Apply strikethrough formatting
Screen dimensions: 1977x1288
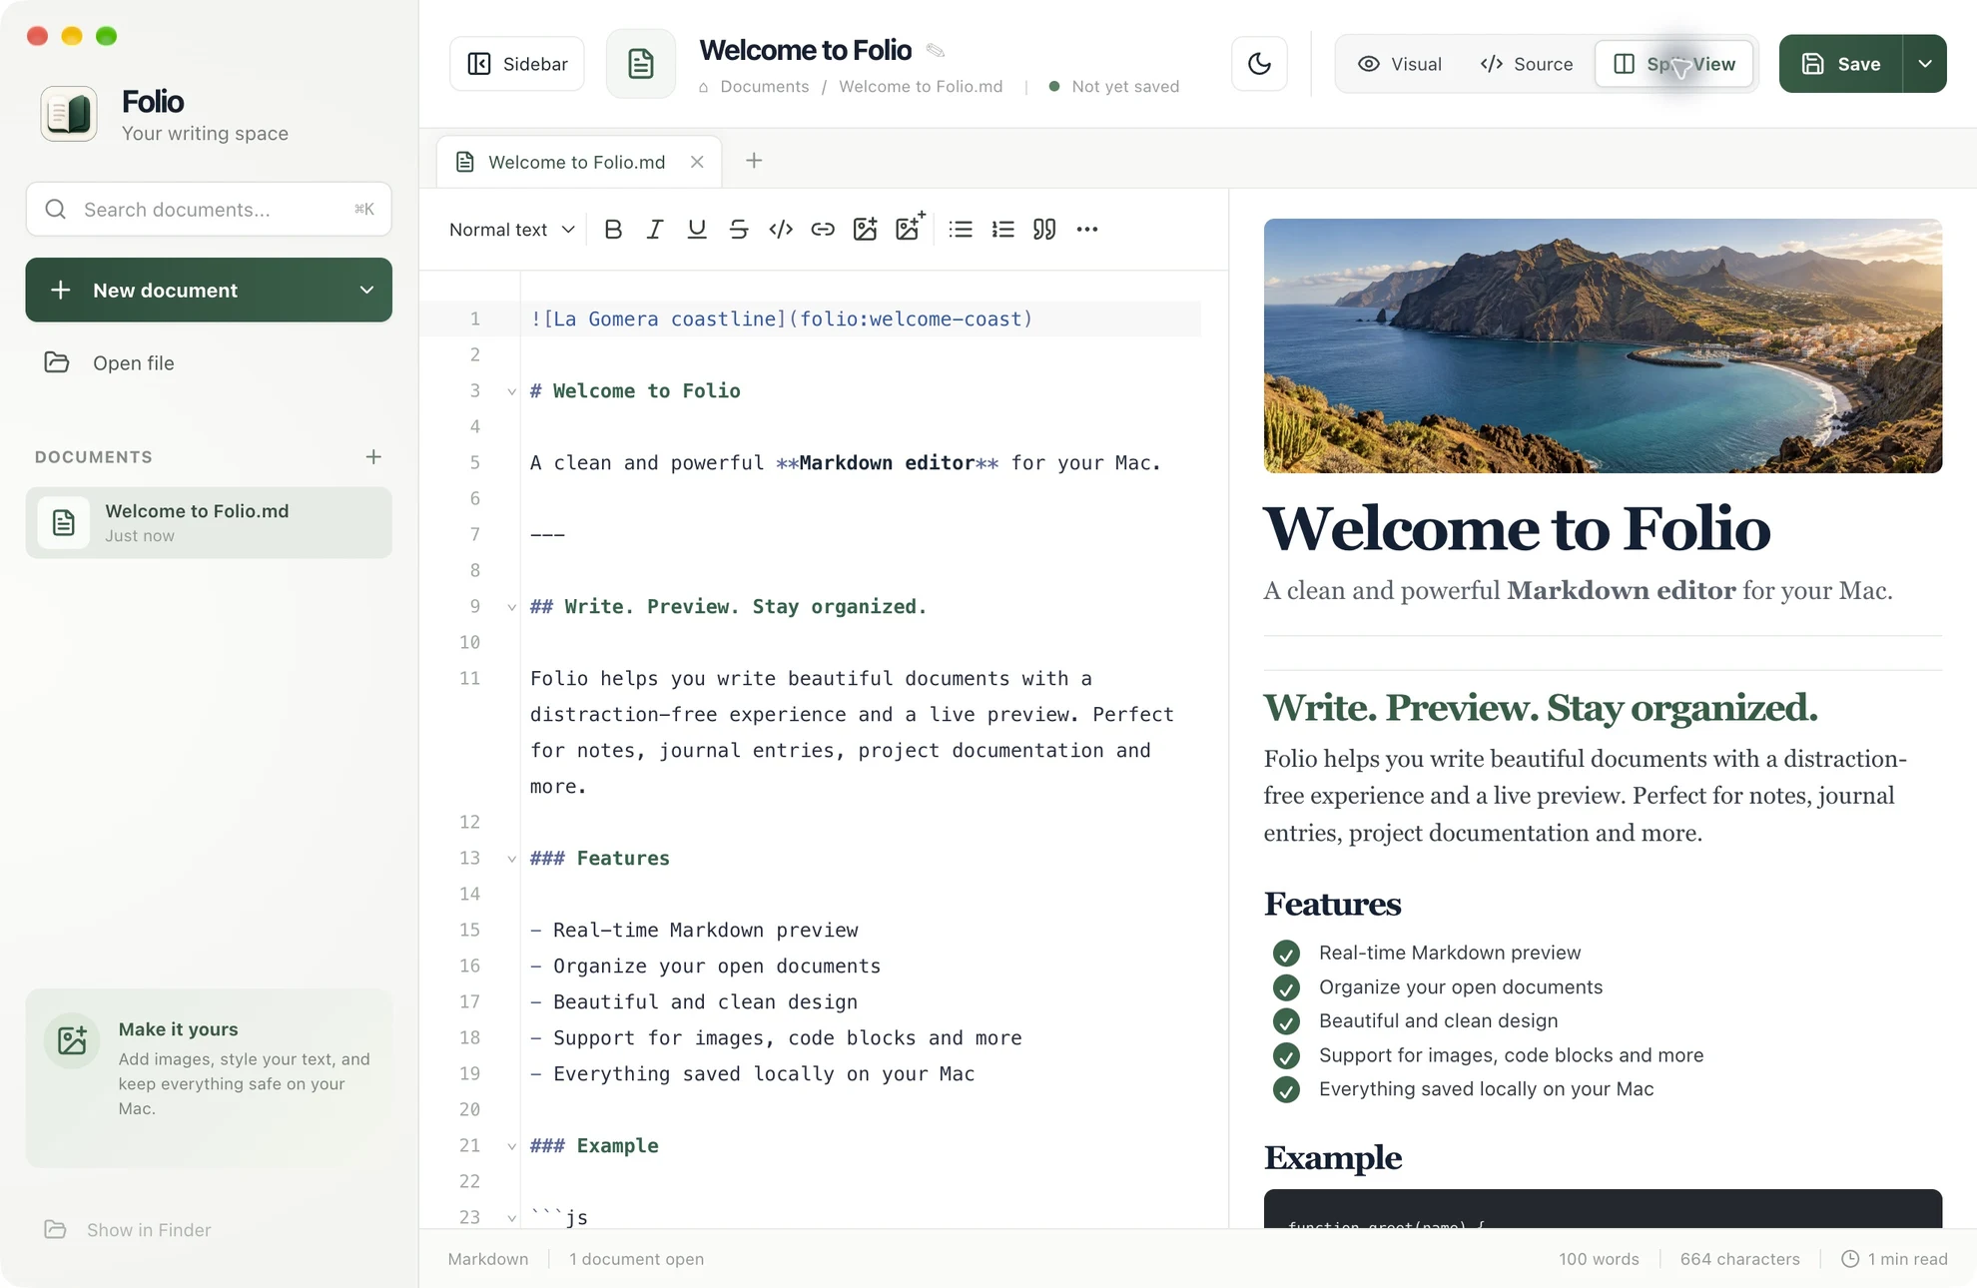click(739, 230)
